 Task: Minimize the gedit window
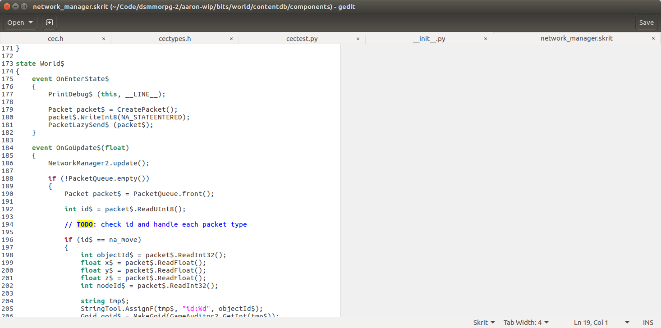pos(16,6)
